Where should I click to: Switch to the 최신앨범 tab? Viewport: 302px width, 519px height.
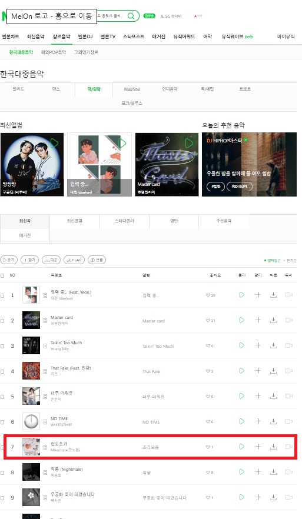pyautogui.click(x=75, y=221)
